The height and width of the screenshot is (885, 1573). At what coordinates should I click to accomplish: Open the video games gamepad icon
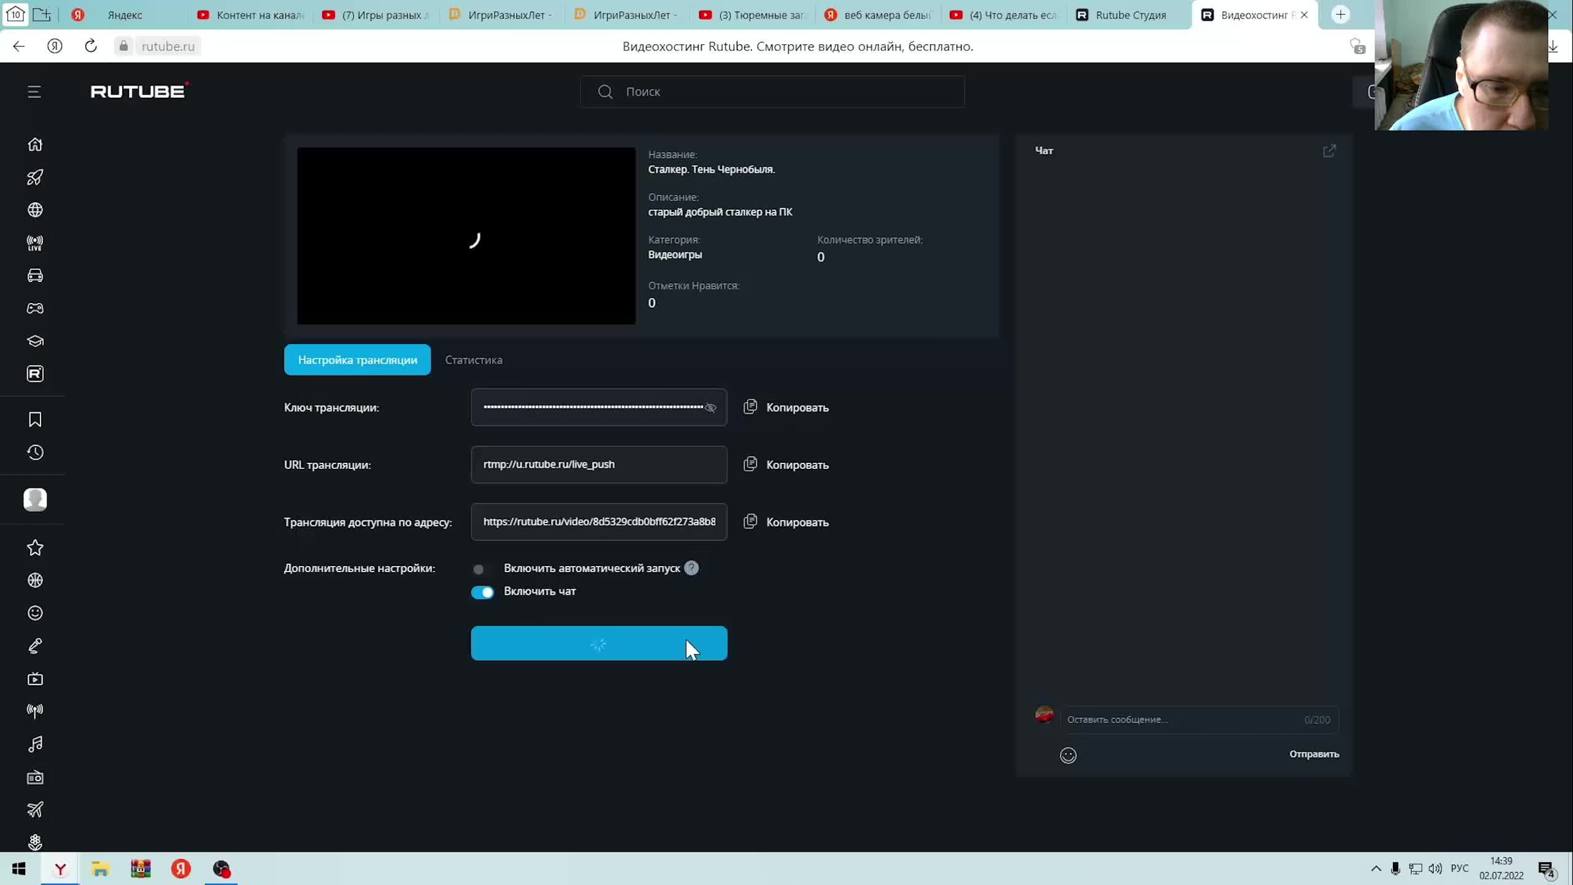point(35,309)
